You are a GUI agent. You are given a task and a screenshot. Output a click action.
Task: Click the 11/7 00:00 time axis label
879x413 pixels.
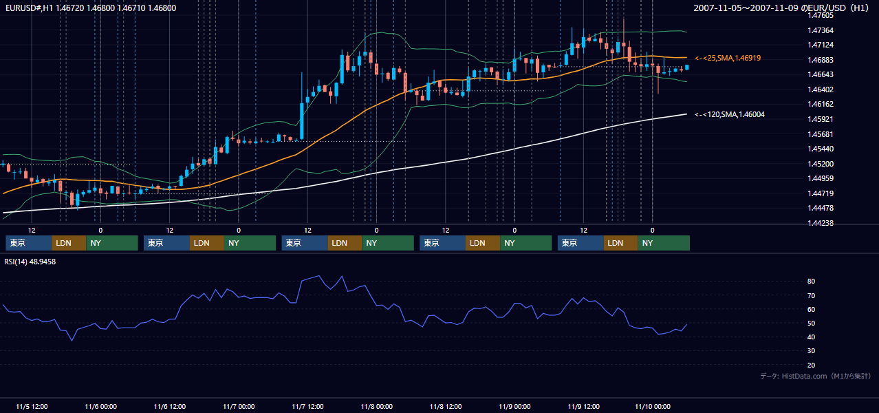click(239, 406)
